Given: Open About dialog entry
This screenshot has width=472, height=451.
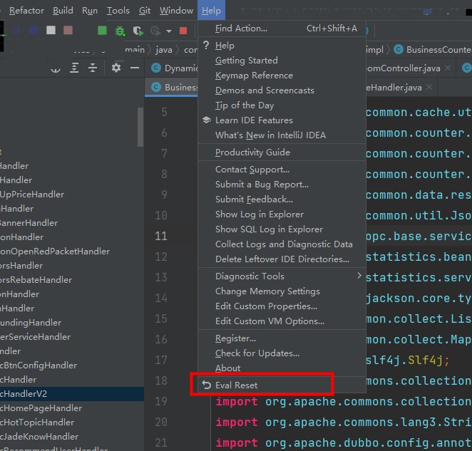Looking at the screenshot, I should pos(282,368).
